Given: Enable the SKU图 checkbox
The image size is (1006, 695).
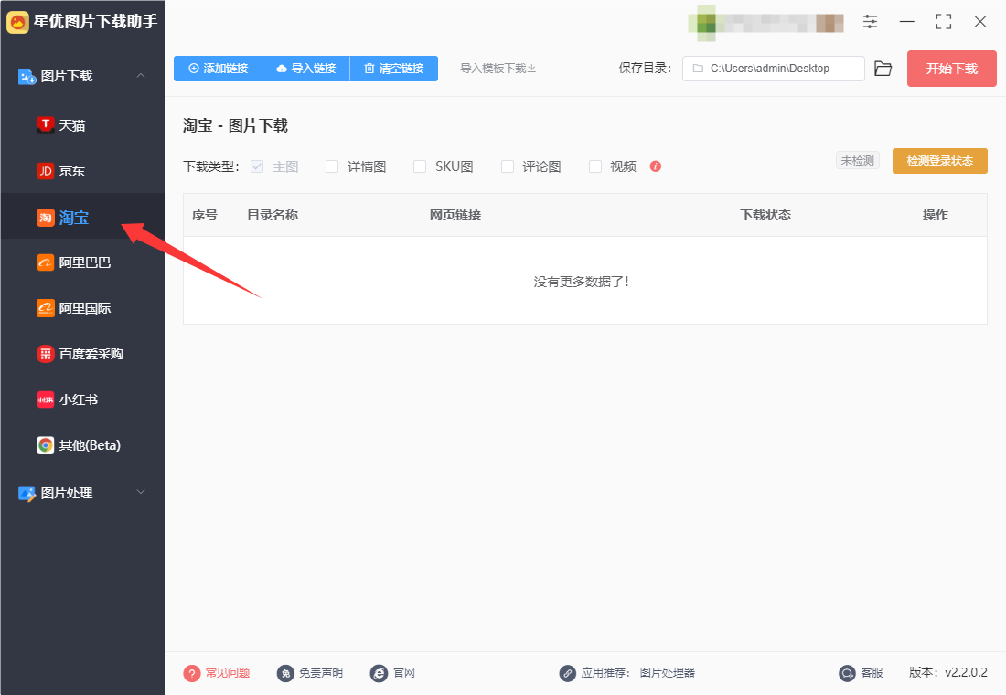Looking at the screenshot, I should point(420,166).
